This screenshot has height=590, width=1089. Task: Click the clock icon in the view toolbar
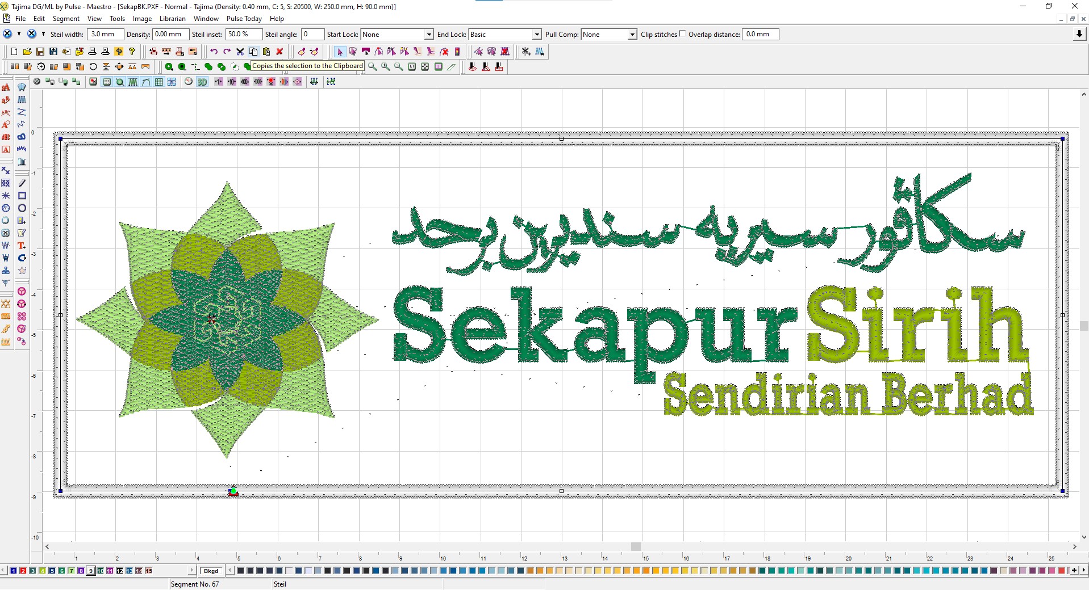point(189,82)
